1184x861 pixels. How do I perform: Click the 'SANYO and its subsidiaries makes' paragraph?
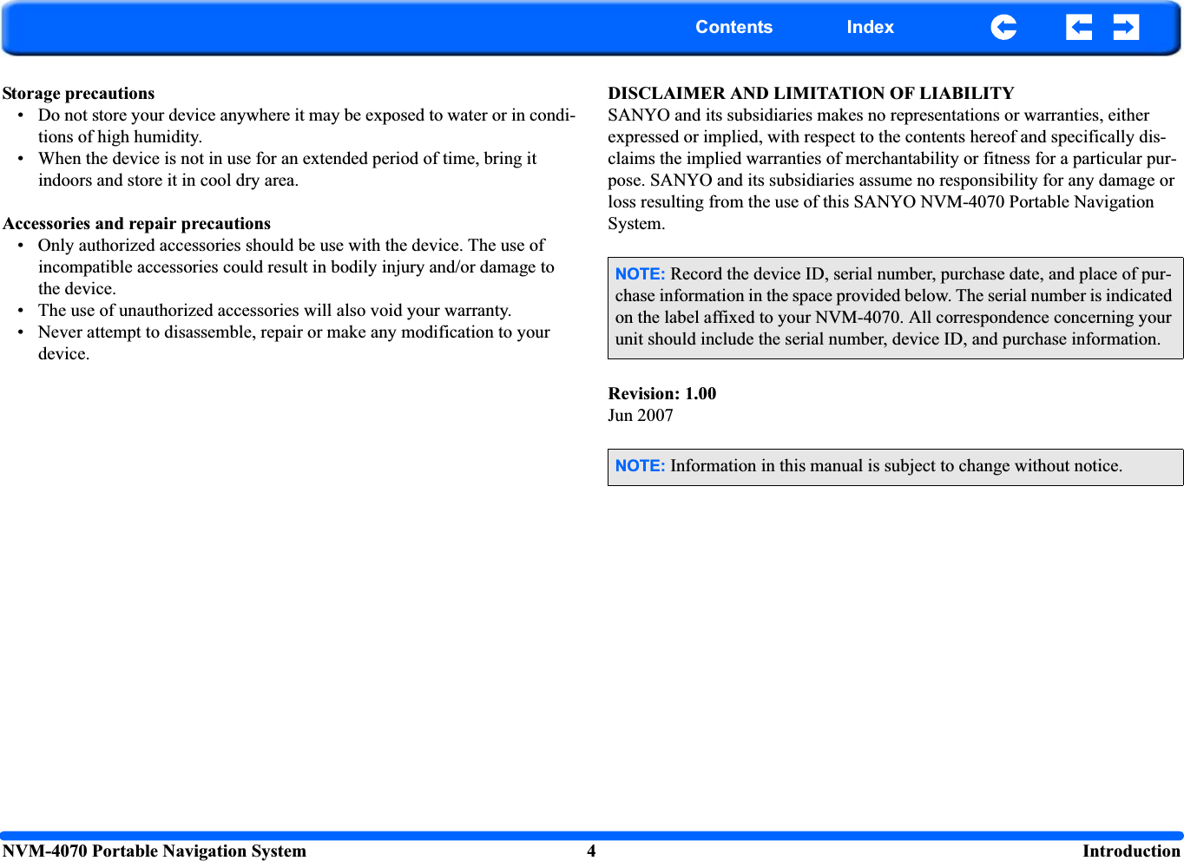[892, 169]
